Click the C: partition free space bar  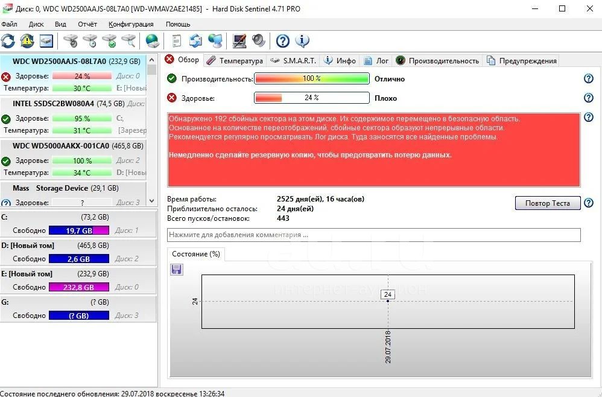coord(79,230)
